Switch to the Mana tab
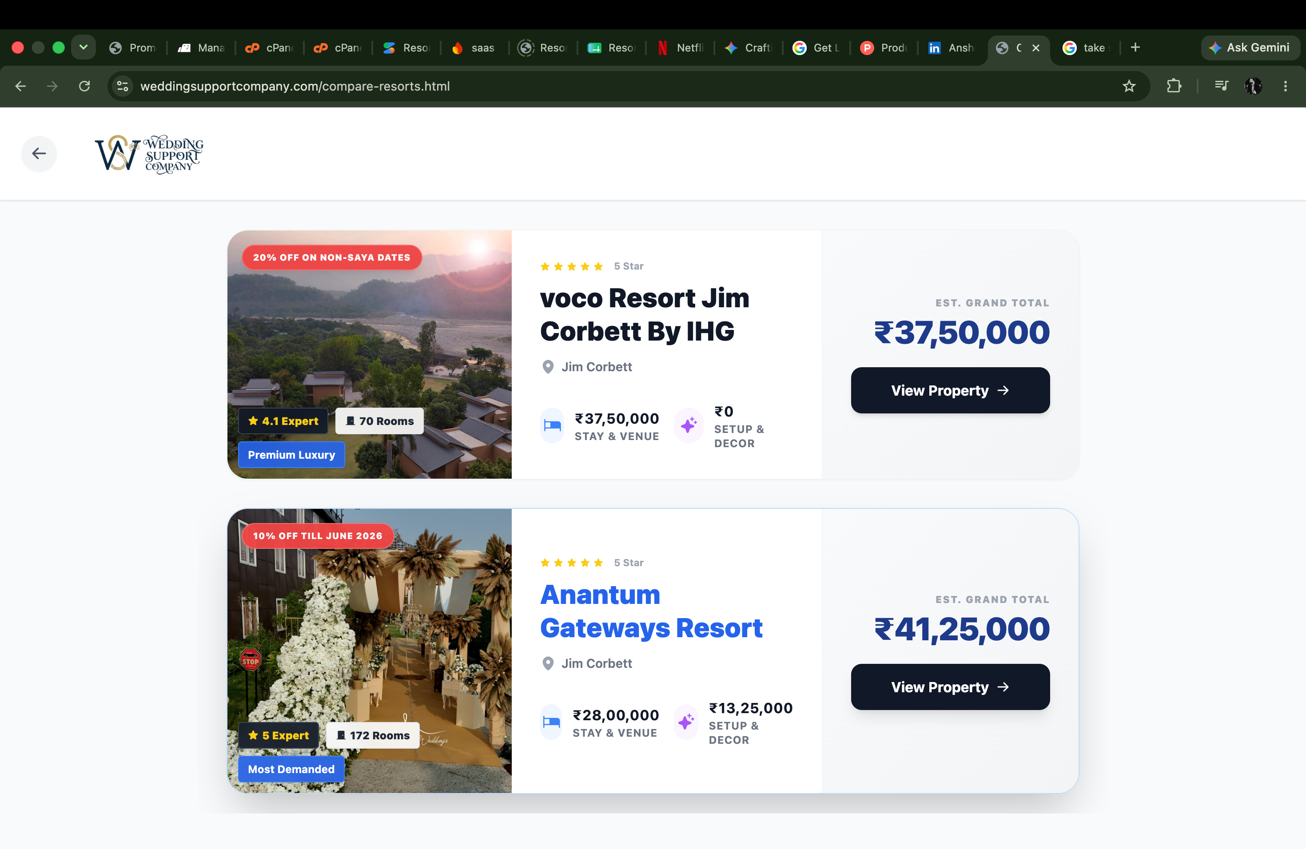 point(201,48)
